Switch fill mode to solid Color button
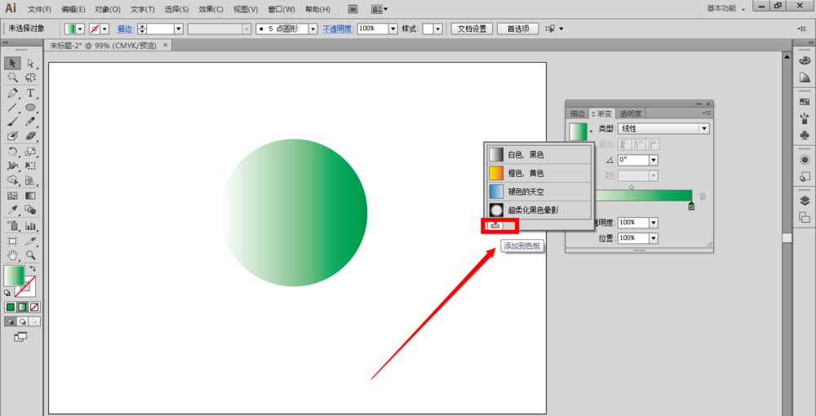The width and height of the screenshot is (816, 416). point(11,307)
